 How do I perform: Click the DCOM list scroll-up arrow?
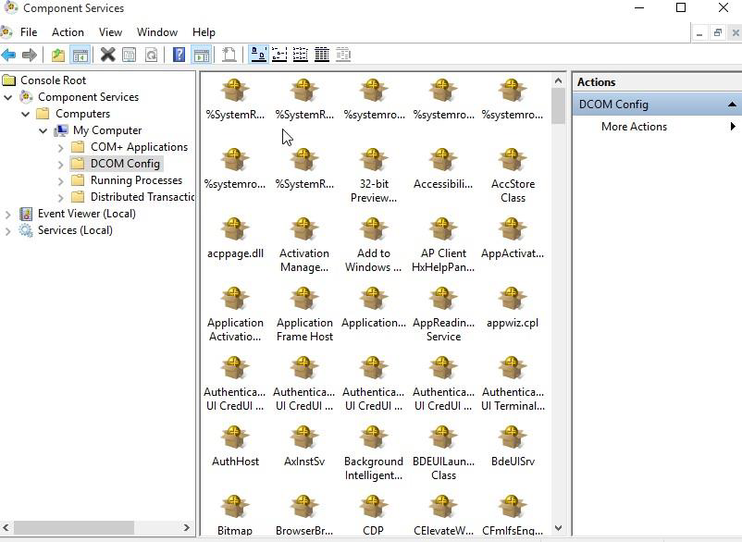(x=559, y=80)
